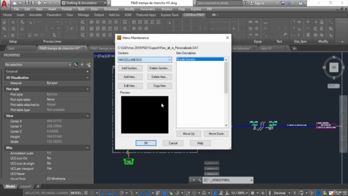Screen dimensions: 348x196
Task: Open the Autodesk App Store cart icon
Action: [283, 3]
